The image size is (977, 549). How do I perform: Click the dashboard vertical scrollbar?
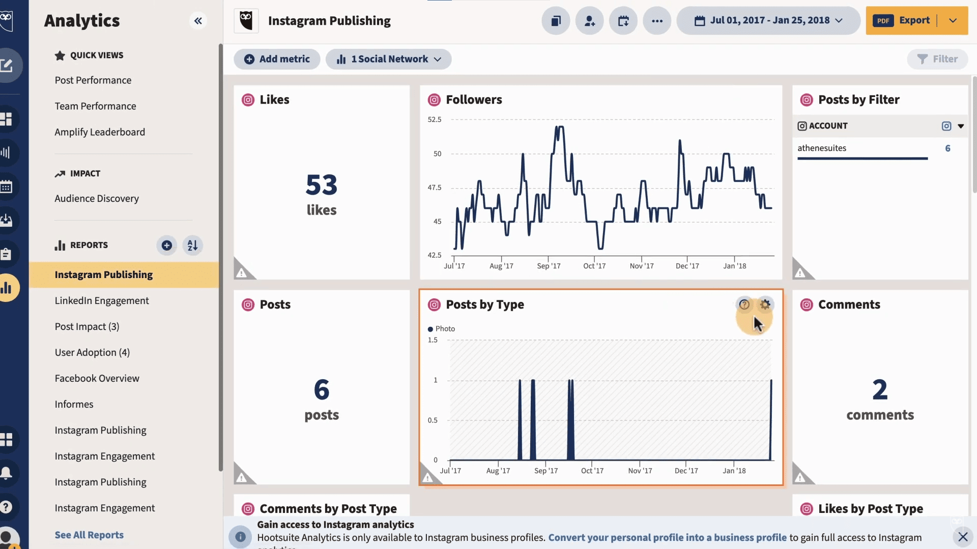tap(974, 134)
